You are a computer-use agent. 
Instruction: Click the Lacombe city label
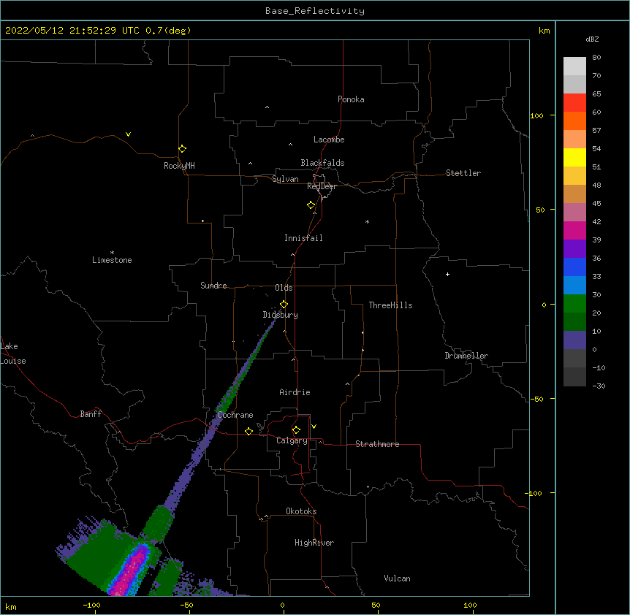pos(329,140)
